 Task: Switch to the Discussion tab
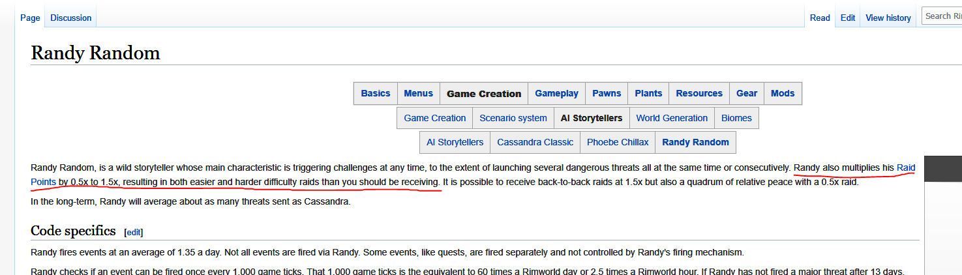click(x=70, y=18)
